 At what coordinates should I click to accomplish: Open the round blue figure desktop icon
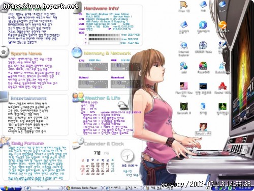[203, 25]
